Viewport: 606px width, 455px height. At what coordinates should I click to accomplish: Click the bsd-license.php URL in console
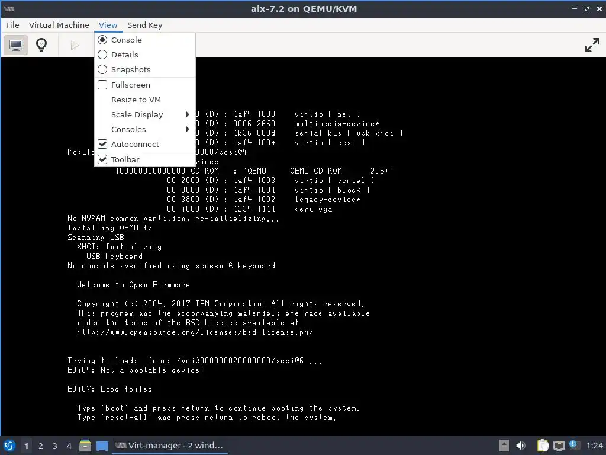pos(195,332)
